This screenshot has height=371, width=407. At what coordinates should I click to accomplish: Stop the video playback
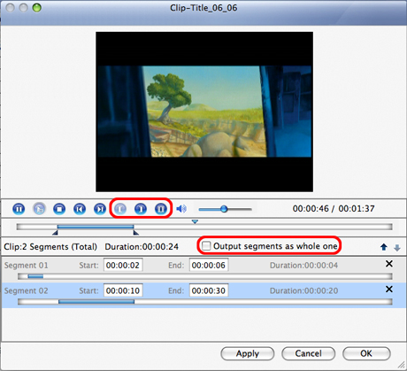[x=59, y=209]
